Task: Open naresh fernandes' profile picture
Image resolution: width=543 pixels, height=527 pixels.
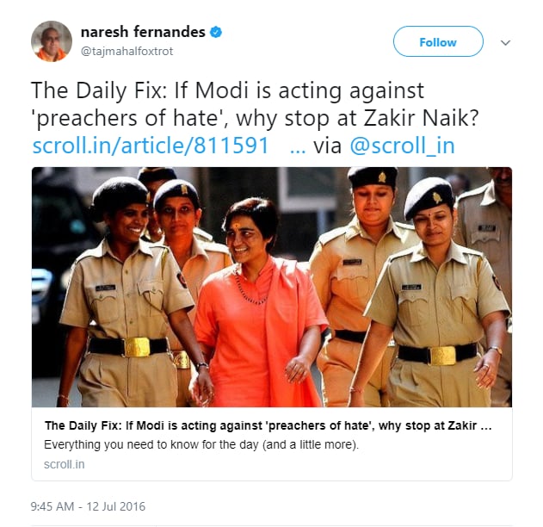Action: pos(51,41)
